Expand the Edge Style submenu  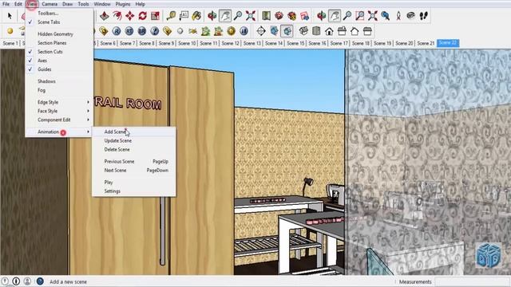(59, 102)
